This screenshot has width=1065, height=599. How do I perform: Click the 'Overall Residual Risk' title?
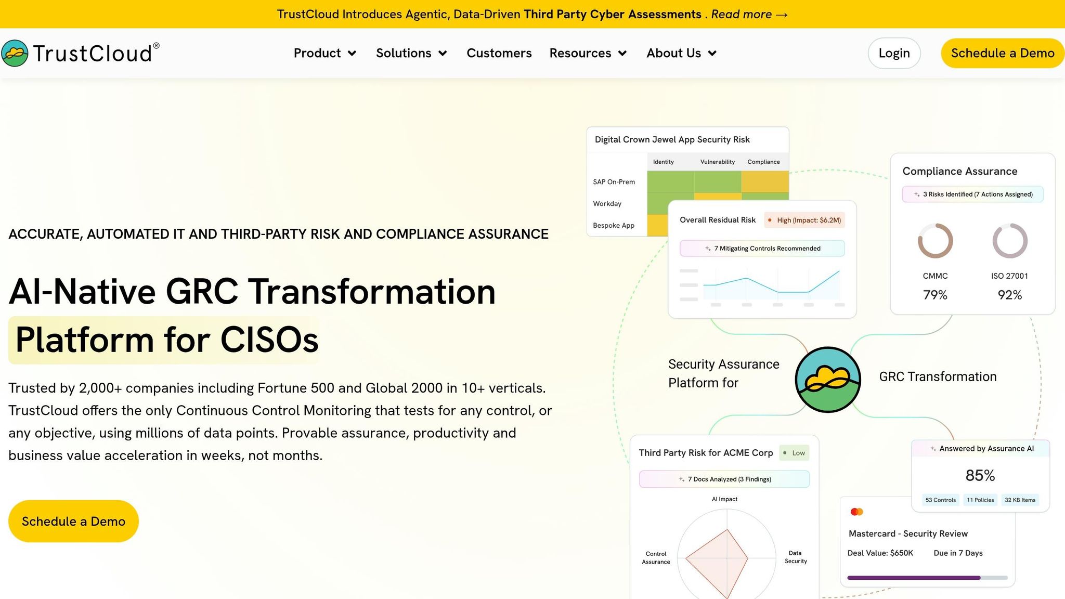click(718, 220)
